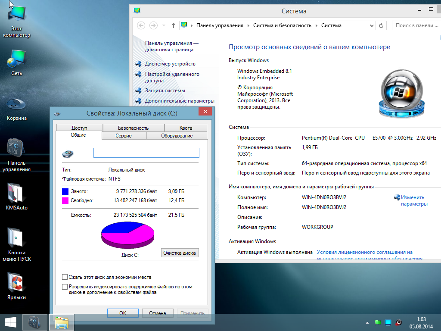Image resolution: width=441 pixels, height=331 pixels.
Task: Click shield icon beside Диспетчер устройств
Action: click(x=138, y=64)
